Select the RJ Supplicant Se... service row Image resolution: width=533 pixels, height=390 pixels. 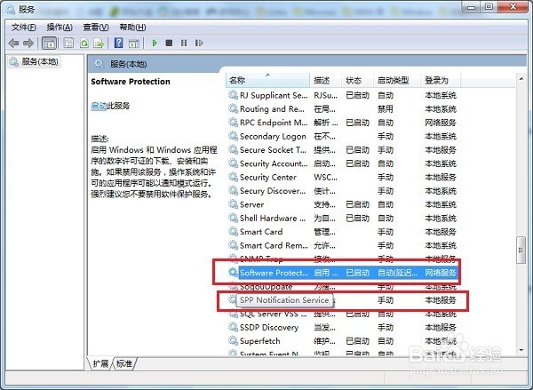click(342, 95)
